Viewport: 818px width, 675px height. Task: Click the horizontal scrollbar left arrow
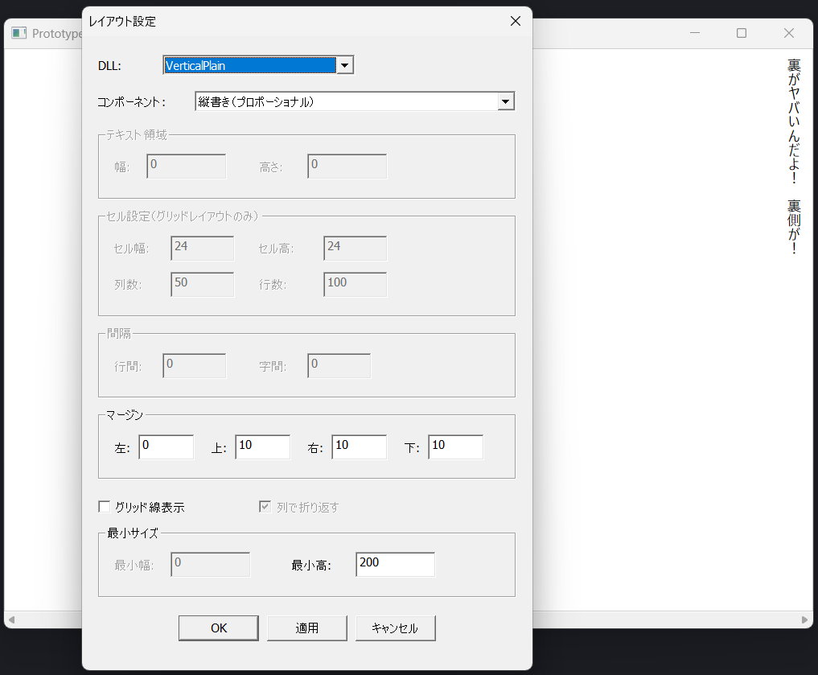(x=10, y=620)
